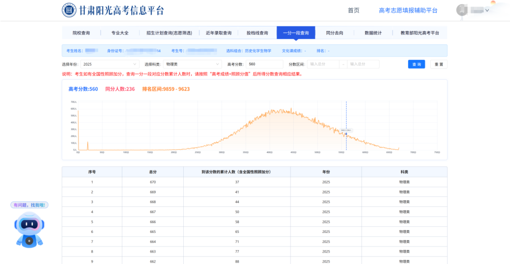510x264 pixels.
Task: Open 高考志愿填报辅助平台 link
Action: click(x=408, y=10)
